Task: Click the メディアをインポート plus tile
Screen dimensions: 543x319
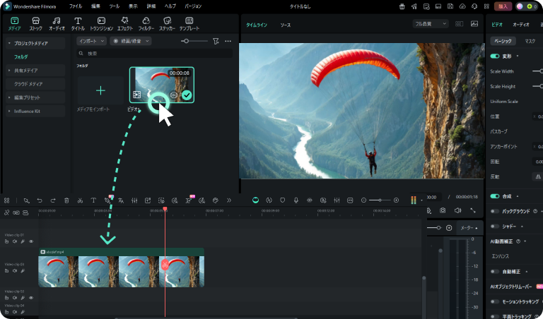Action: click(x=100, y=90)
